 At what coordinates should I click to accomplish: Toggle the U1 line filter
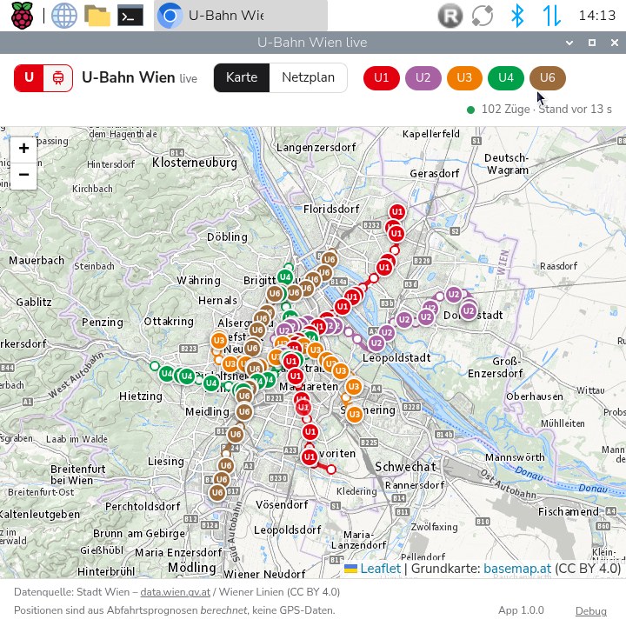click(382, 78)
